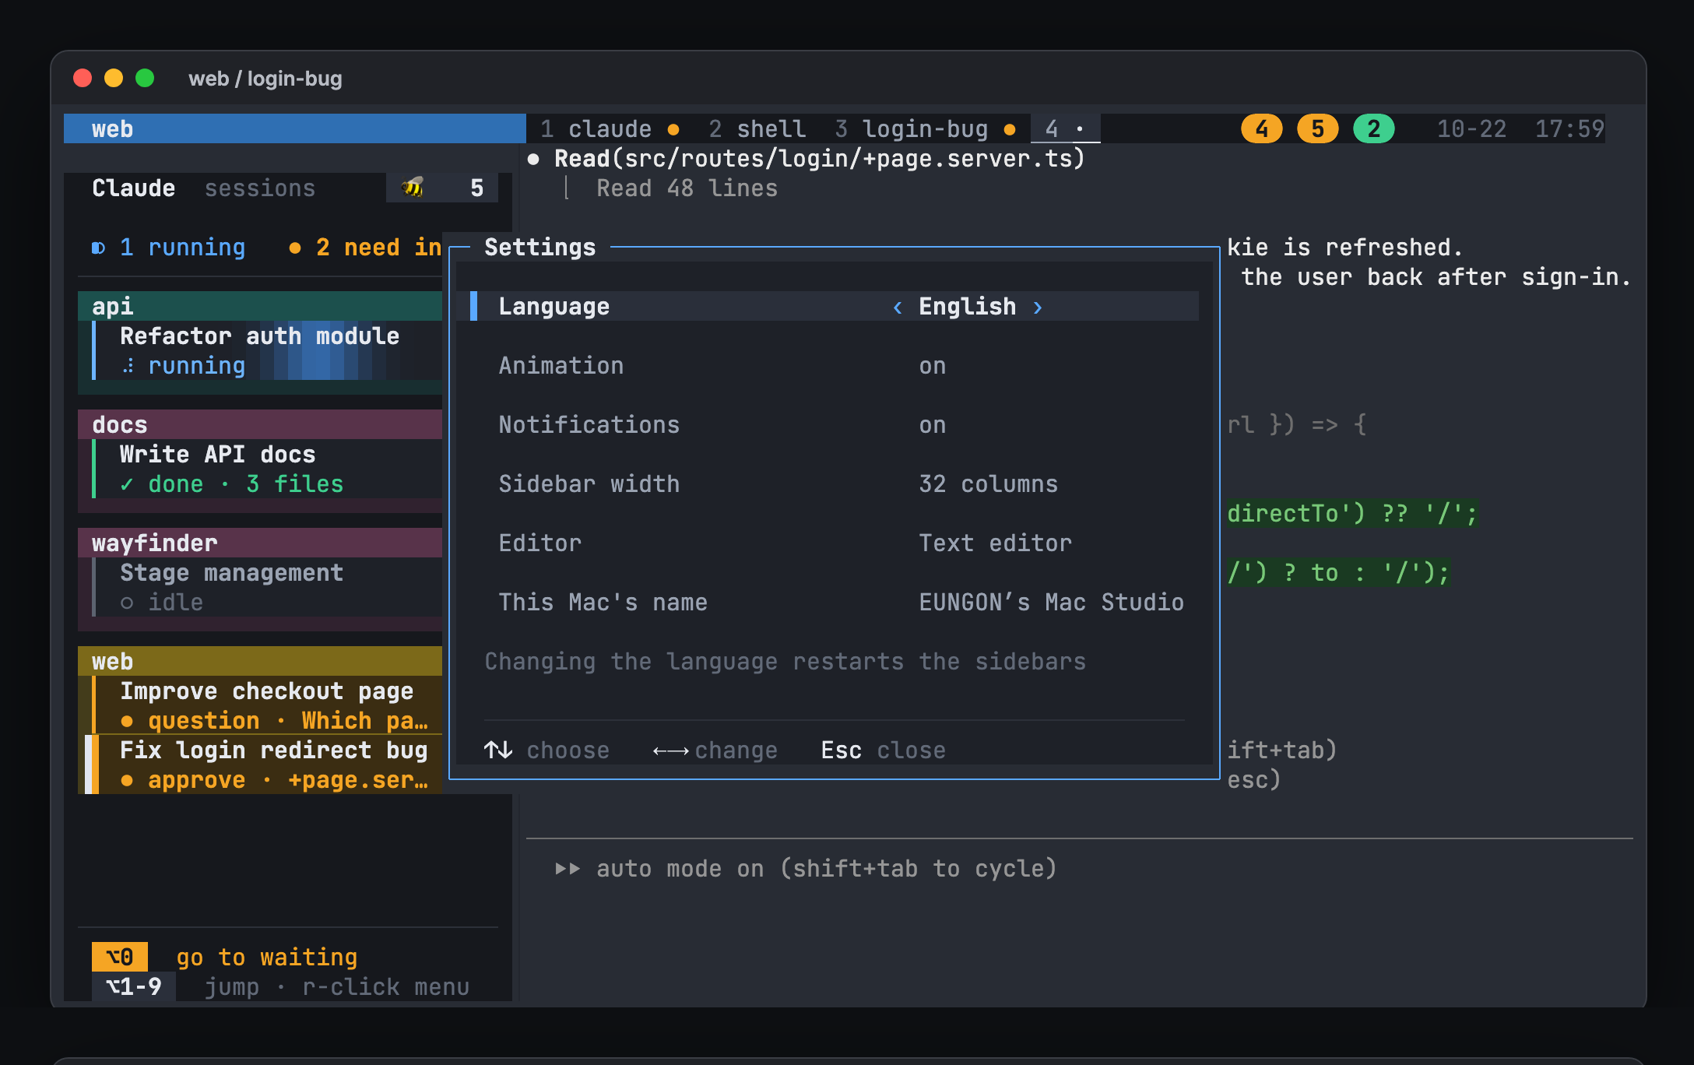Viewport: 1694px width, 1065px height.
Task: Change the Editor value Text editor
Action: (x=996, y=543)
